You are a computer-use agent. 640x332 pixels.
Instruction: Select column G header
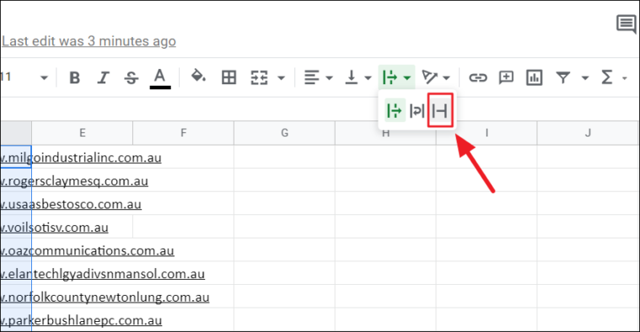click(x=284, y=132)
